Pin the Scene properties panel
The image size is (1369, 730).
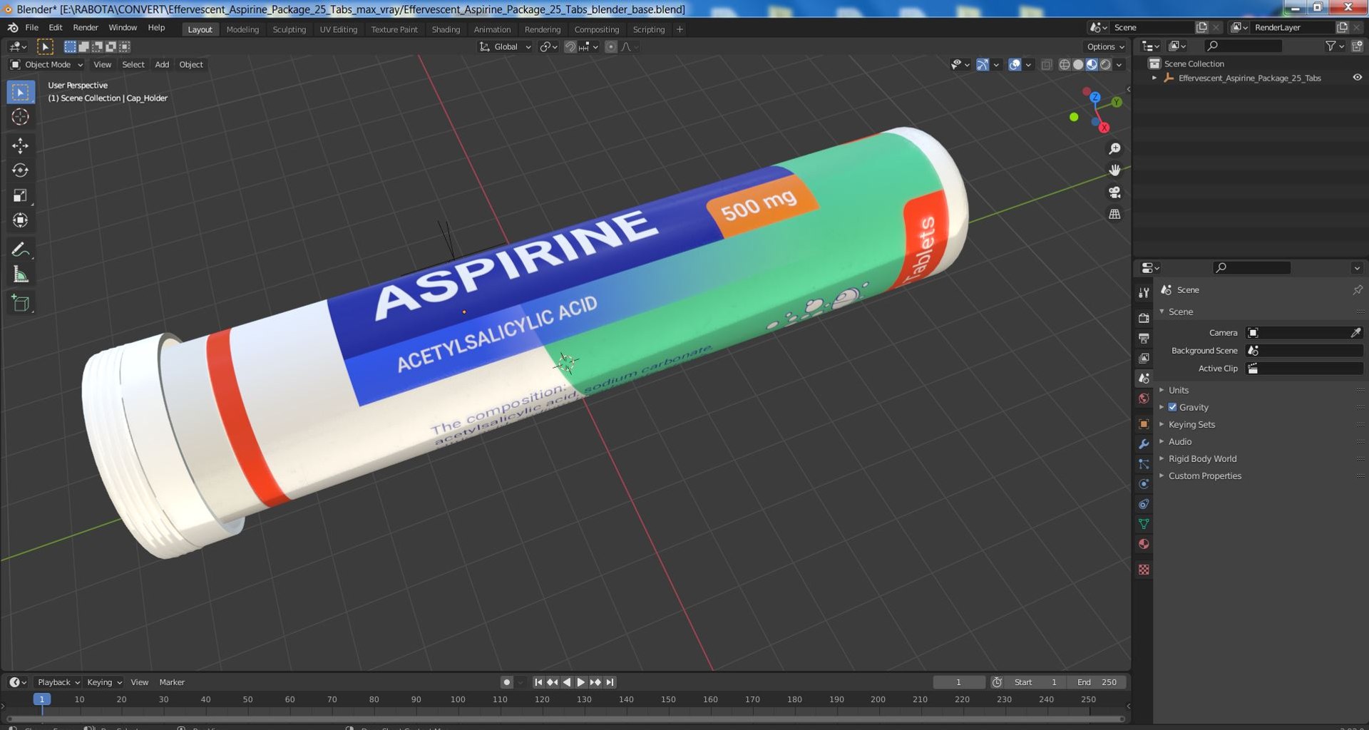click(1357, 290)
